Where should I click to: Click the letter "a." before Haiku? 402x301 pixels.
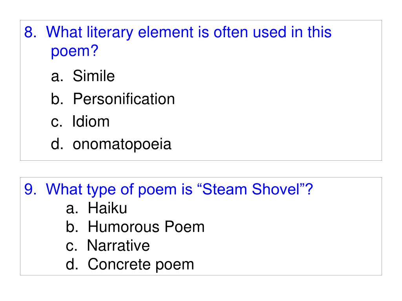[x=72, y=209]
